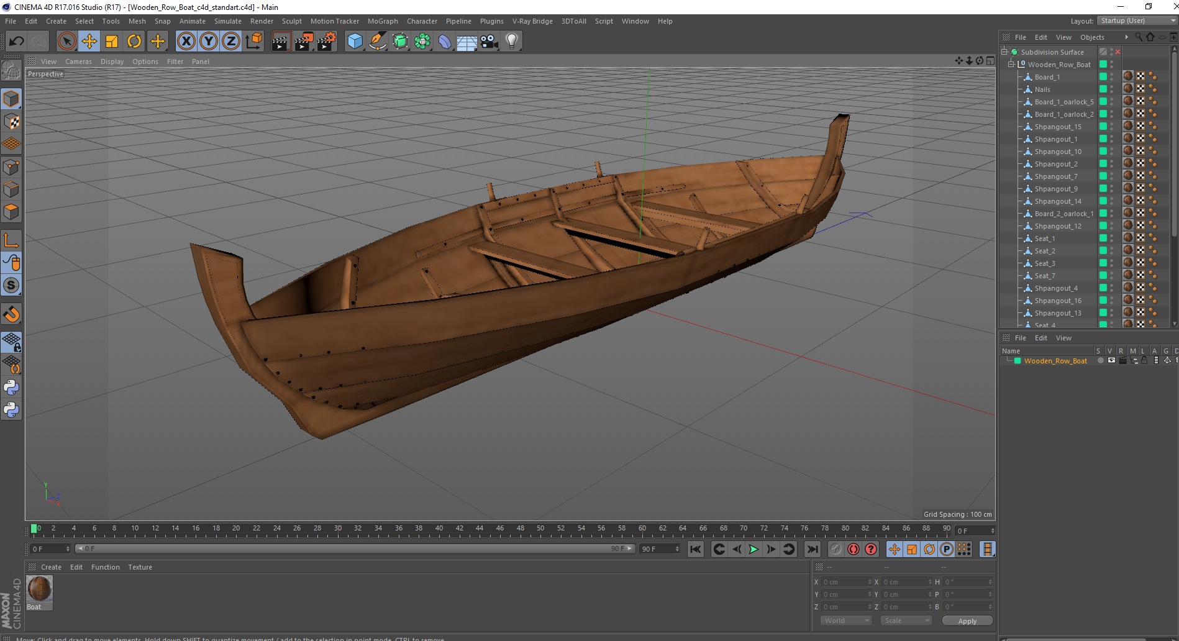Click the upper Python script icon
1179x641 pixels.
[x=11, y=388]
